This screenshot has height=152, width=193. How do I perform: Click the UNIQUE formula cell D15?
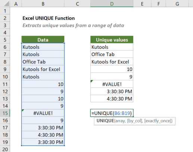click(x=112, y=113)
